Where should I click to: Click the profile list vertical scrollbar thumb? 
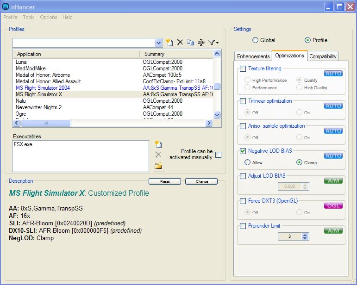217,87
